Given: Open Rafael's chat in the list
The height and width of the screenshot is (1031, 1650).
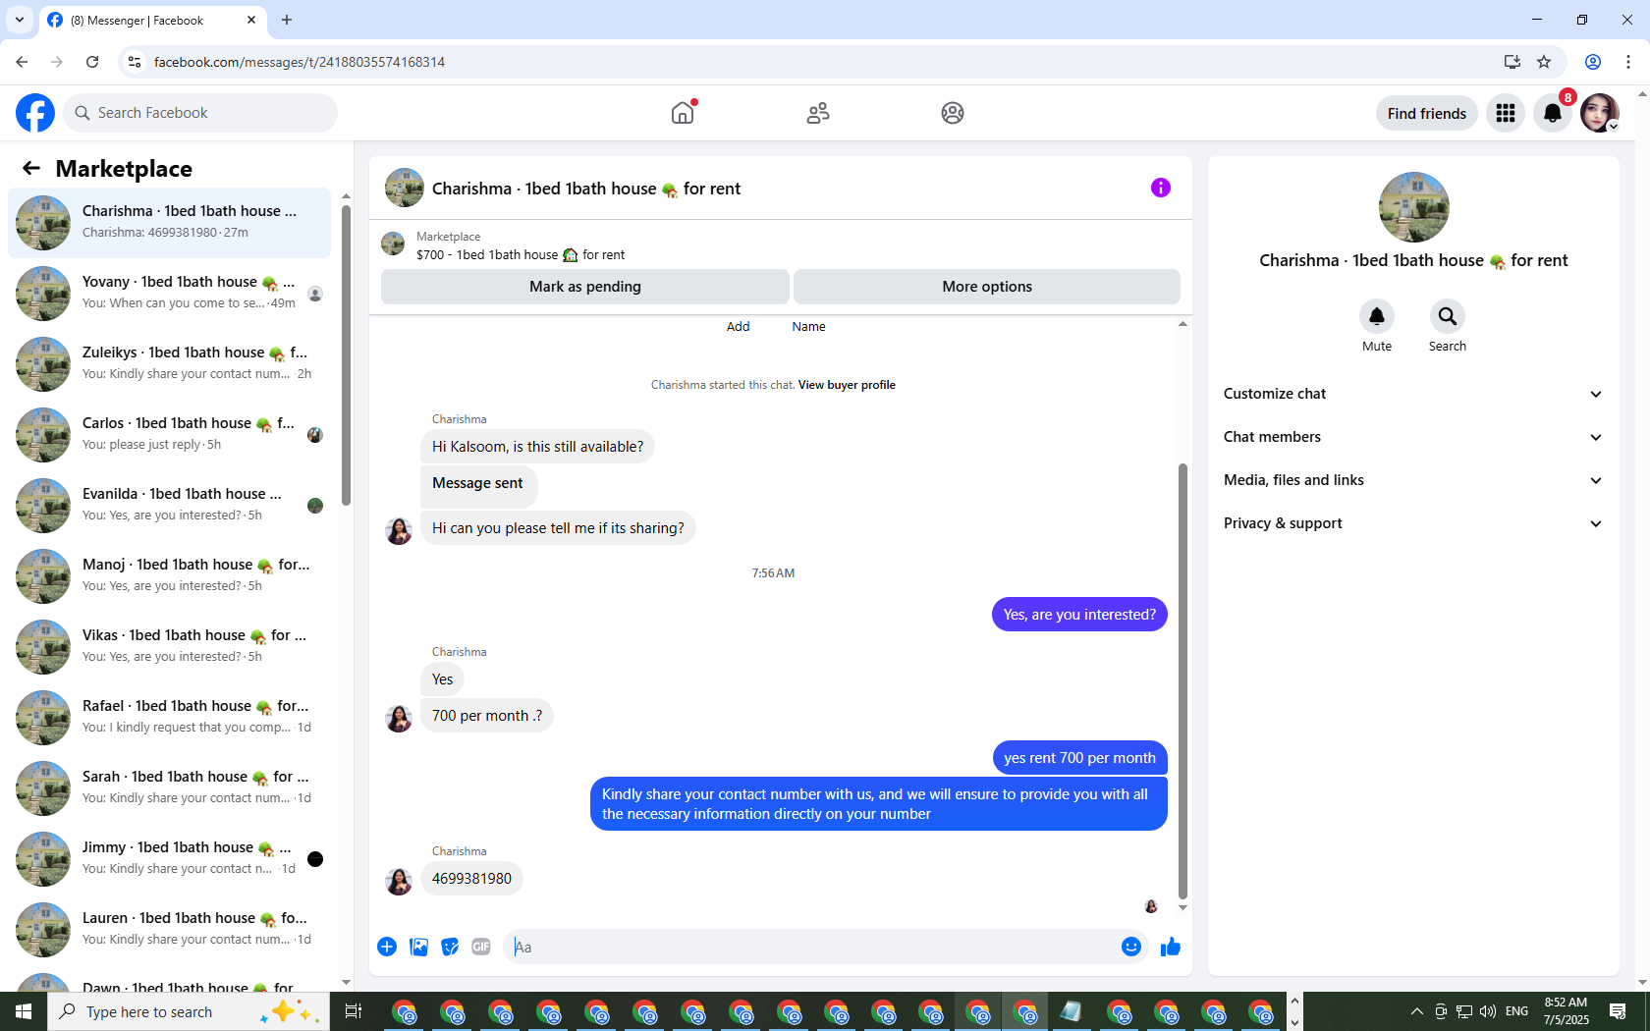Looking at the screenshot, I should (170, 718).
